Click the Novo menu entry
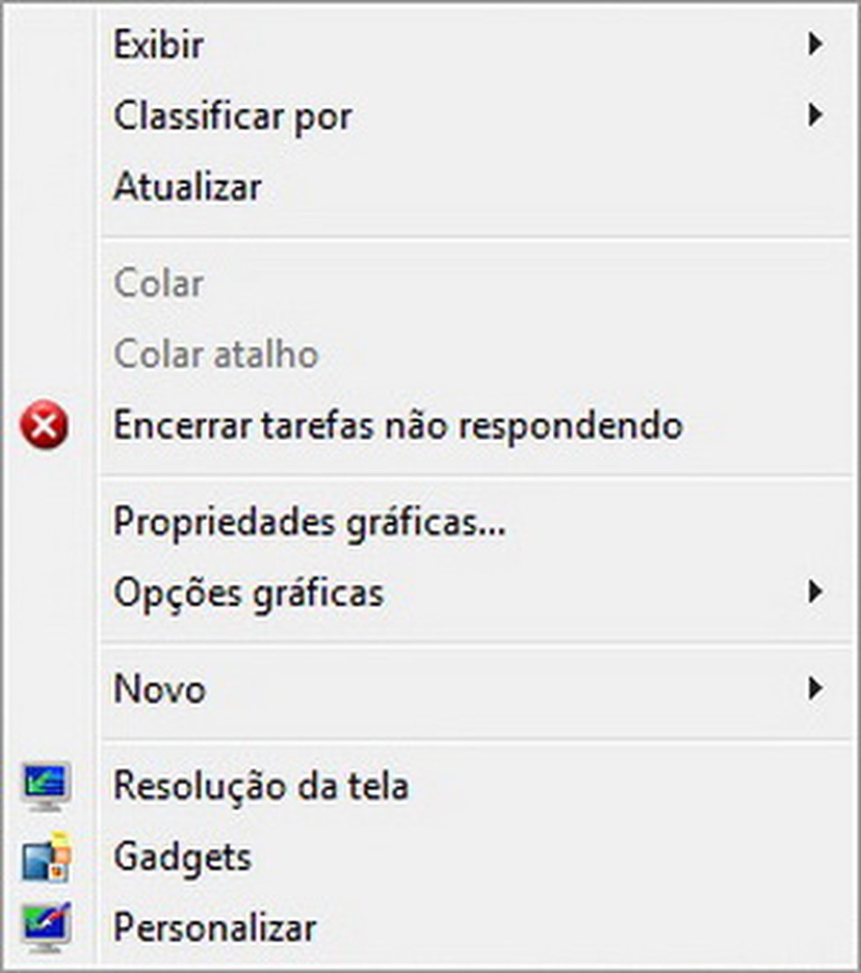861x973 pixels. [159, 689]
